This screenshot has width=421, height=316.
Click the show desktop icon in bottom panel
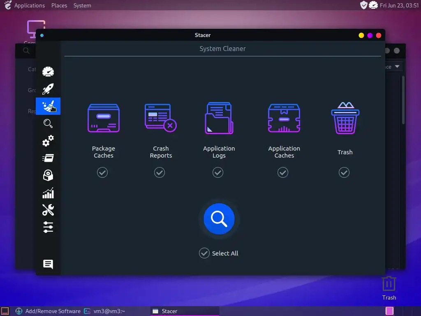[5, 311]
